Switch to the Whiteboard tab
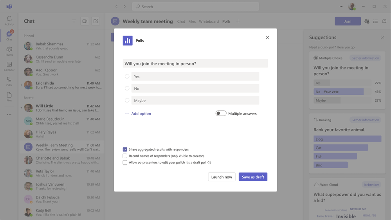The width and height of the screenshot is (391, 220). (209, 22)
